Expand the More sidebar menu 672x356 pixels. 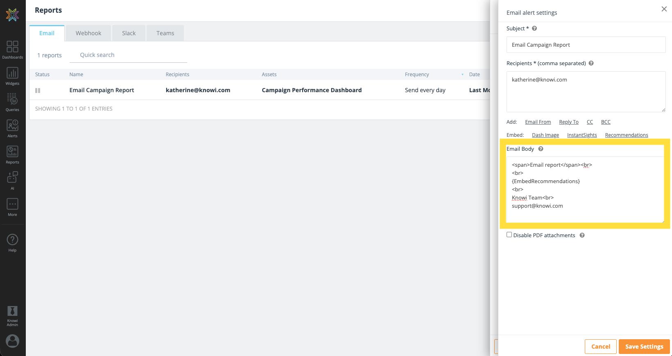click(12, 207)
